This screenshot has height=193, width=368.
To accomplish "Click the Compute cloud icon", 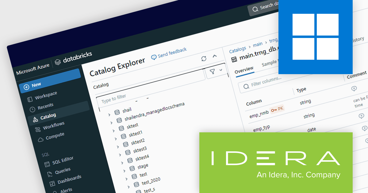I will [x=40, y=140].
